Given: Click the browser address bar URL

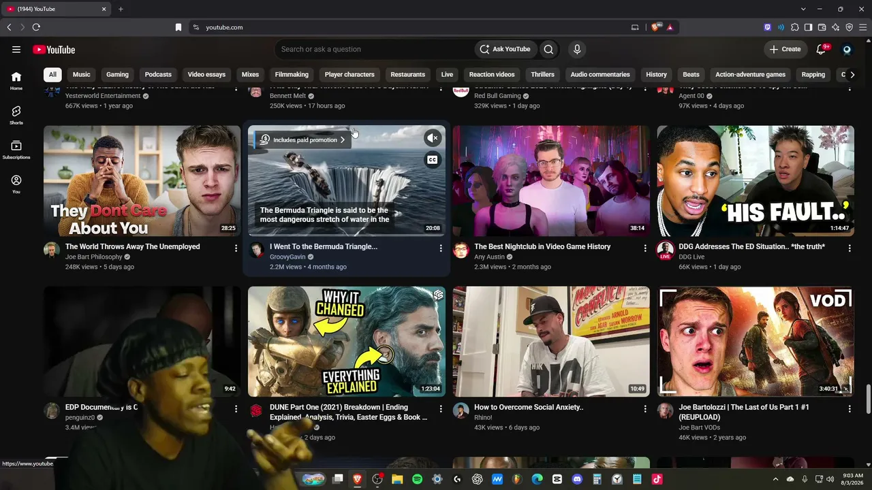Looking at the screenshot, I should click(224, 27).
